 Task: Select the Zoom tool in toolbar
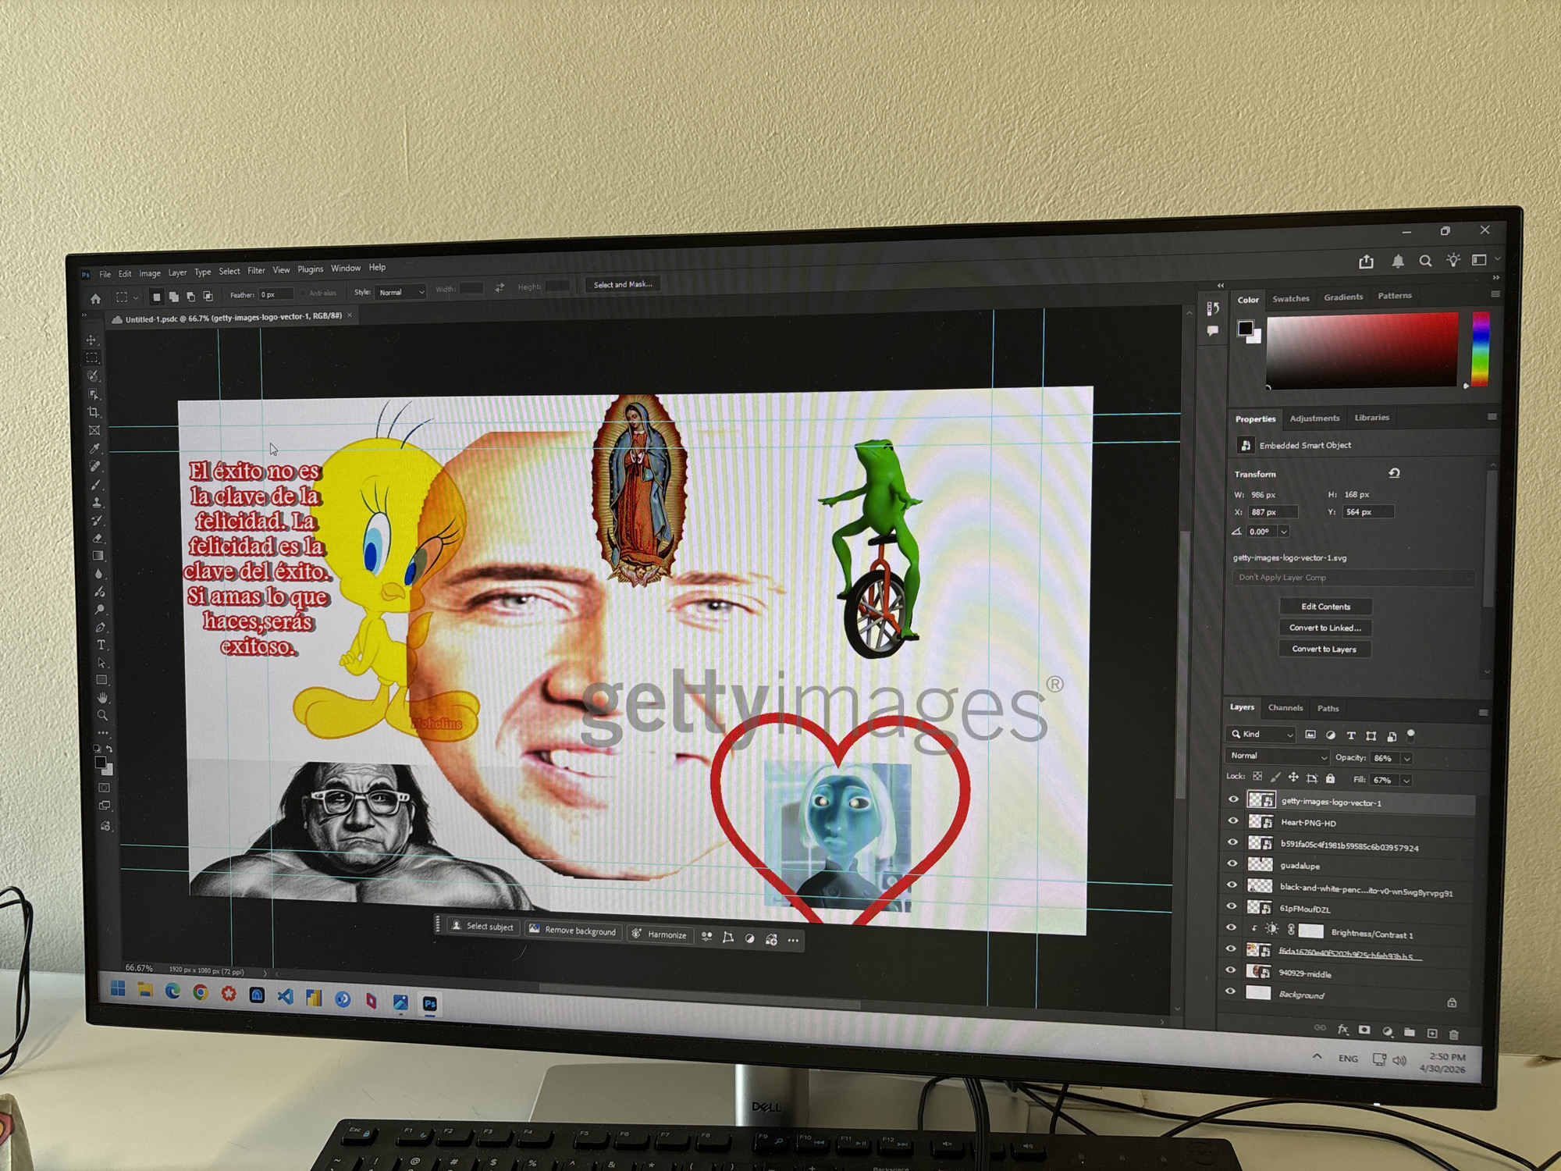click(x=102, y=715)
